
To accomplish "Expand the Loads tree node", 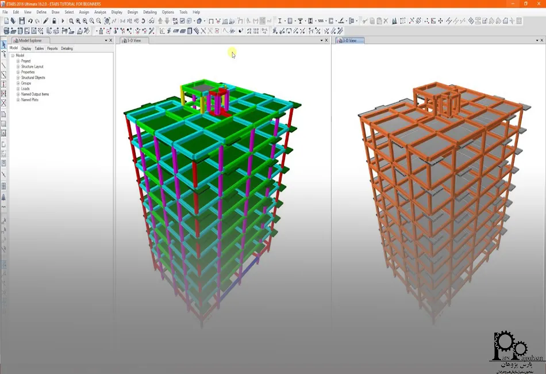I will 18,89.
